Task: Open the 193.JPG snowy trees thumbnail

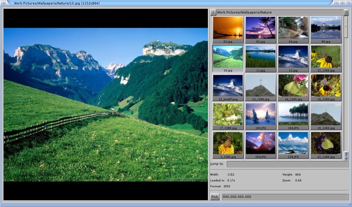Action: coord(260,114)
